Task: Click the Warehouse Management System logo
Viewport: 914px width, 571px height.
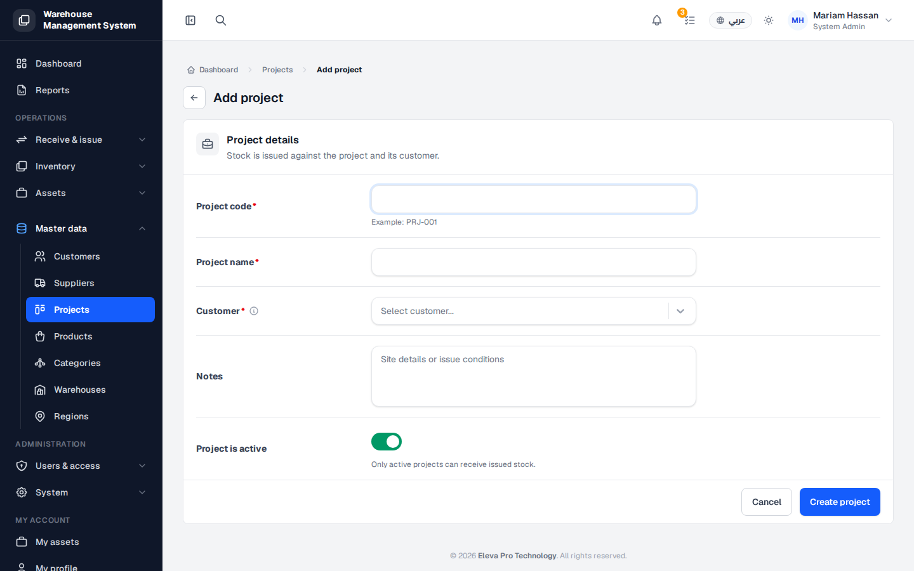Action: click(24, 20)
